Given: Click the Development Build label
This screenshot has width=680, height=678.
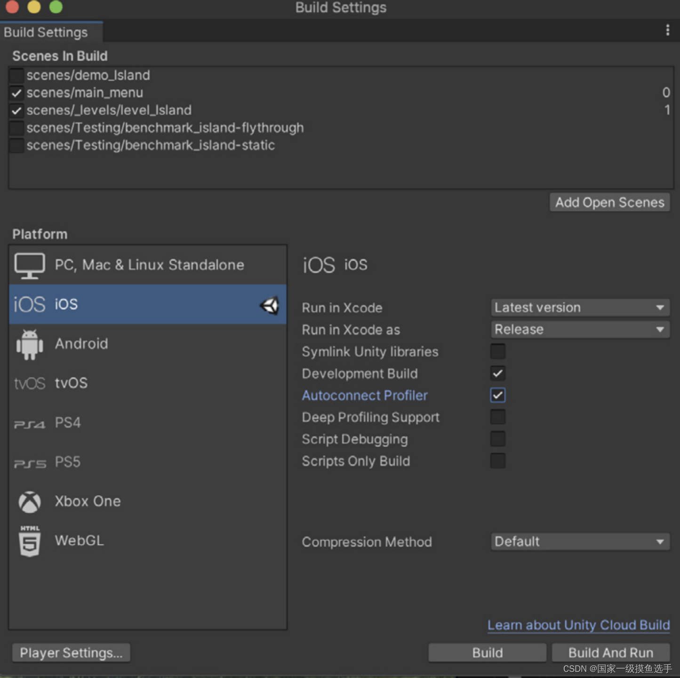Looking at the screenshot, I should point(360,374).
